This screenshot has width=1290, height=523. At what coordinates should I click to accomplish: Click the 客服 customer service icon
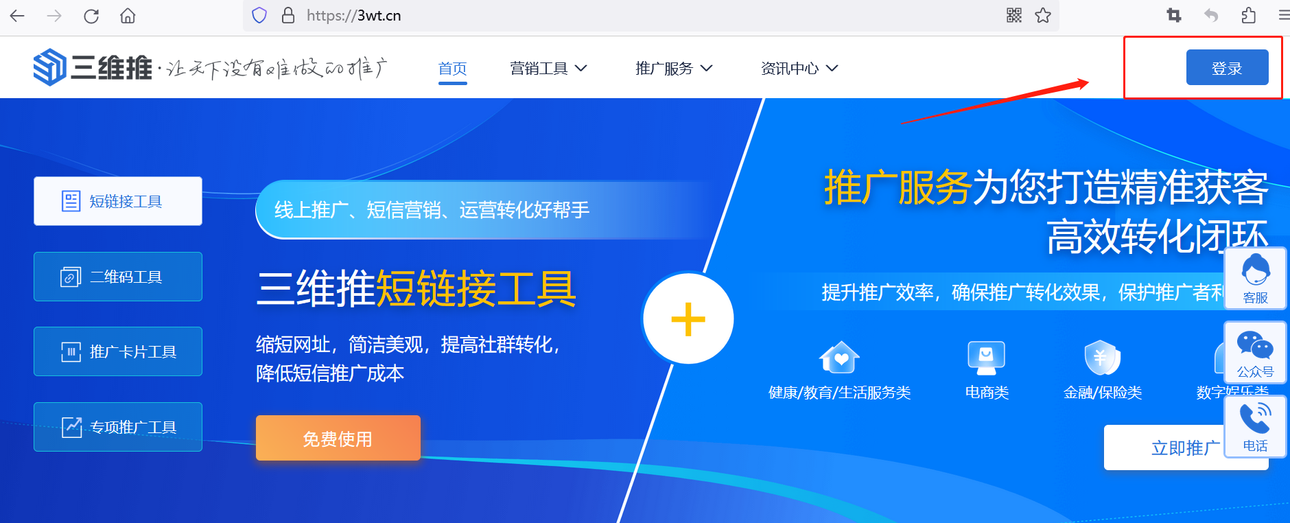[1255, 277]
